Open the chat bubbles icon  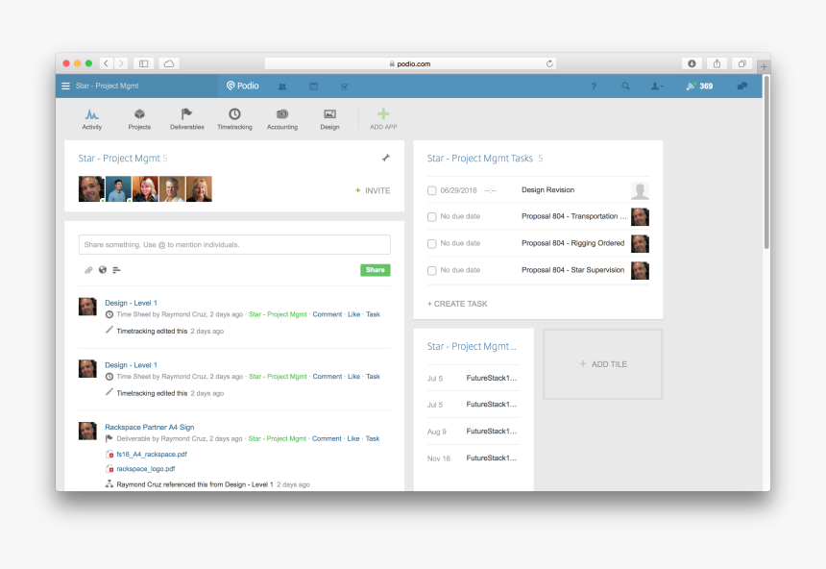[x=742, y=86]
